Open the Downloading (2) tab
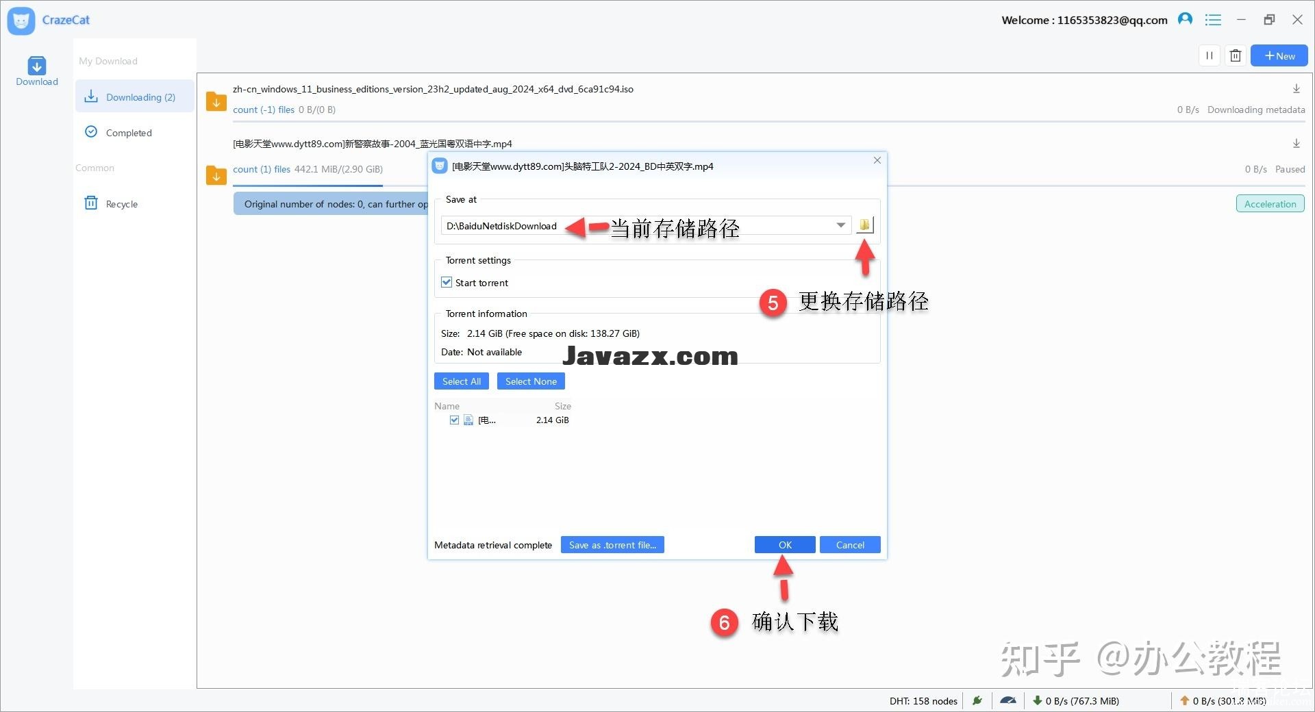1315x712 pixels. tap(135, 97)
